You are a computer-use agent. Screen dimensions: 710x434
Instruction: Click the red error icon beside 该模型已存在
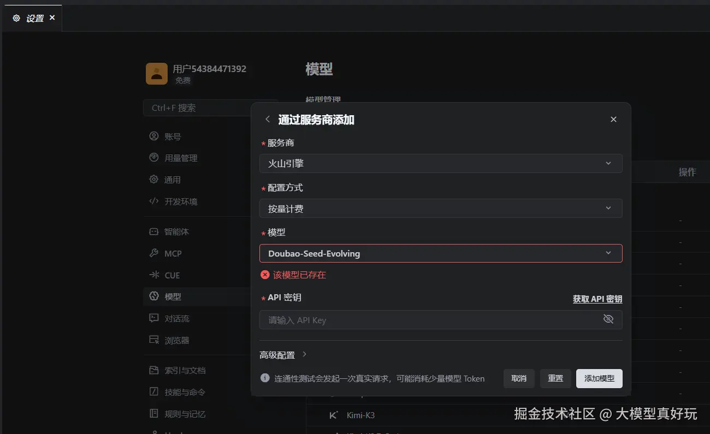[x=265, y=275]
